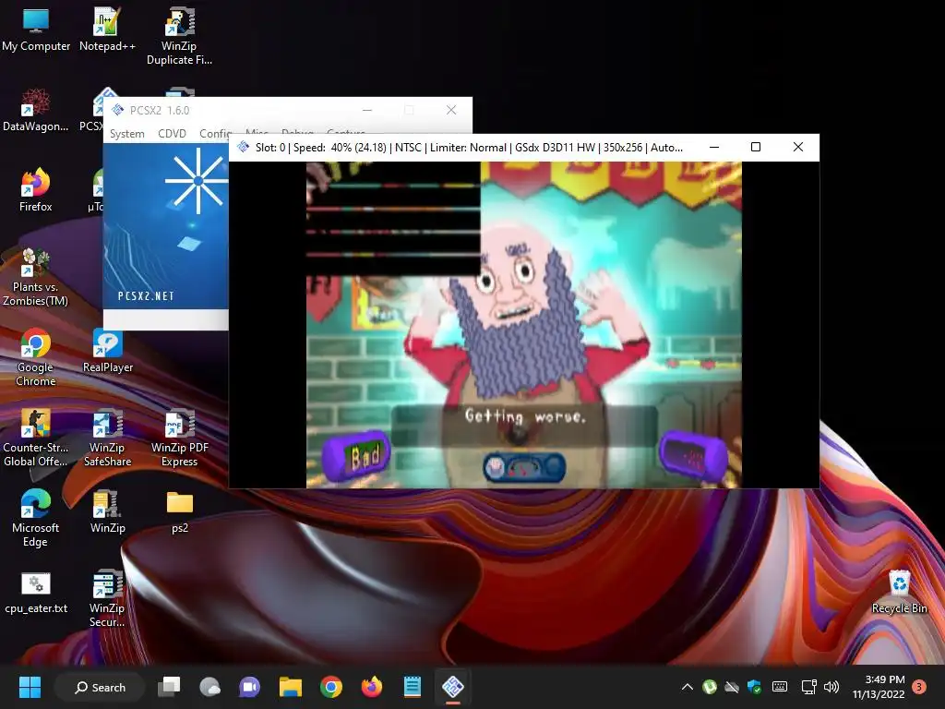Open the uTorrent tray icon
Viewport: 945px width, 709px height.
(x=710, y=687)
